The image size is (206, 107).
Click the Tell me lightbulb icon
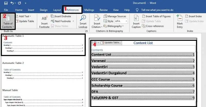(137, 10)
